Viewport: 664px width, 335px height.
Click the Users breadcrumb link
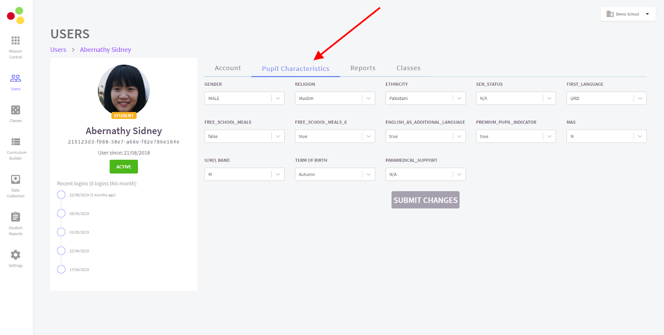[58, 50]
